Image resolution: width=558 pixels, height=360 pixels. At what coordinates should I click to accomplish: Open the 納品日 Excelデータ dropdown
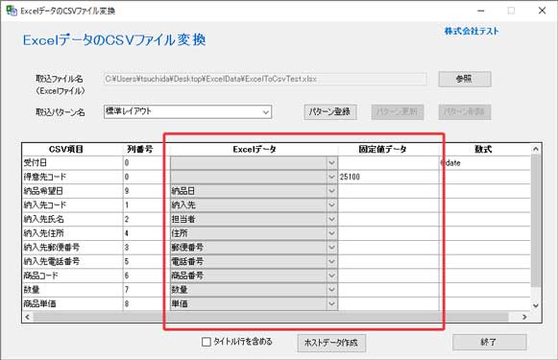[x=331, y=191]
